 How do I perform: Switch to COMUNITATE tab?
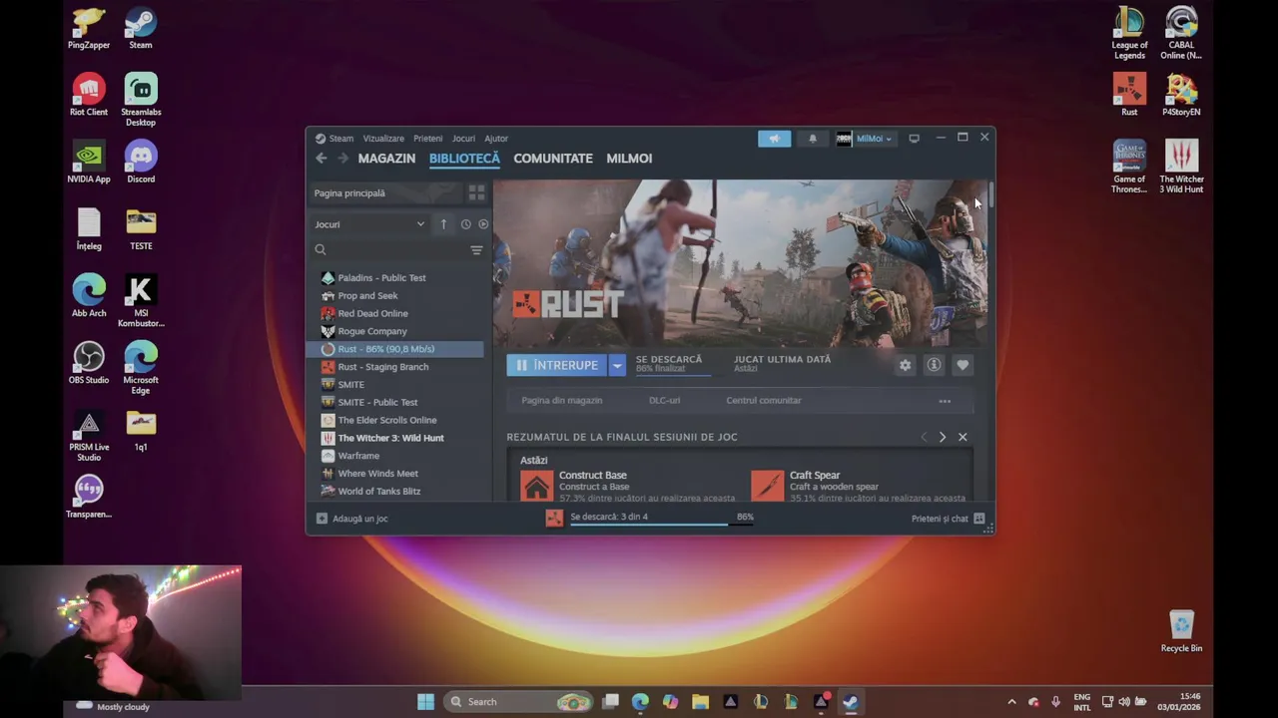[553, 159]
